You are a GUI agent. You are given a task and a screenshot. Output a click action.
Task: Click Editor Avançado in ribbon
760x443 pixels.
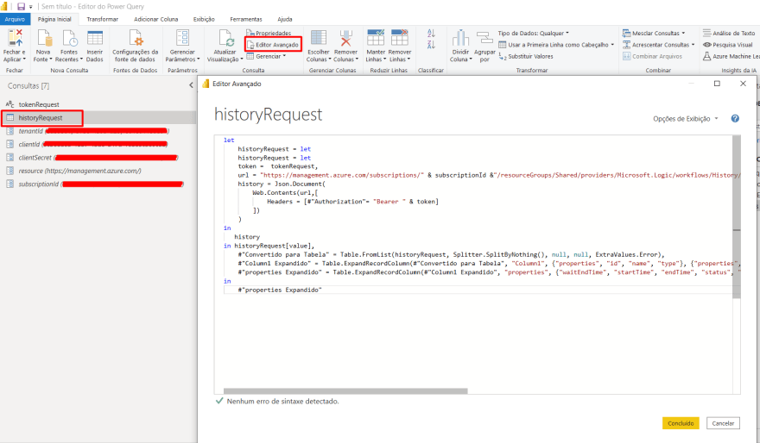click(x=274, y=44)
